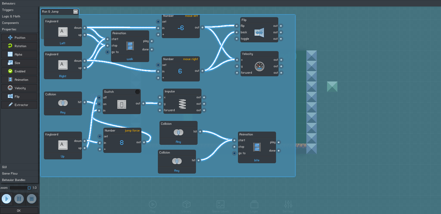
Task: Expand the GUI category
Action: (x=19, y=167)
